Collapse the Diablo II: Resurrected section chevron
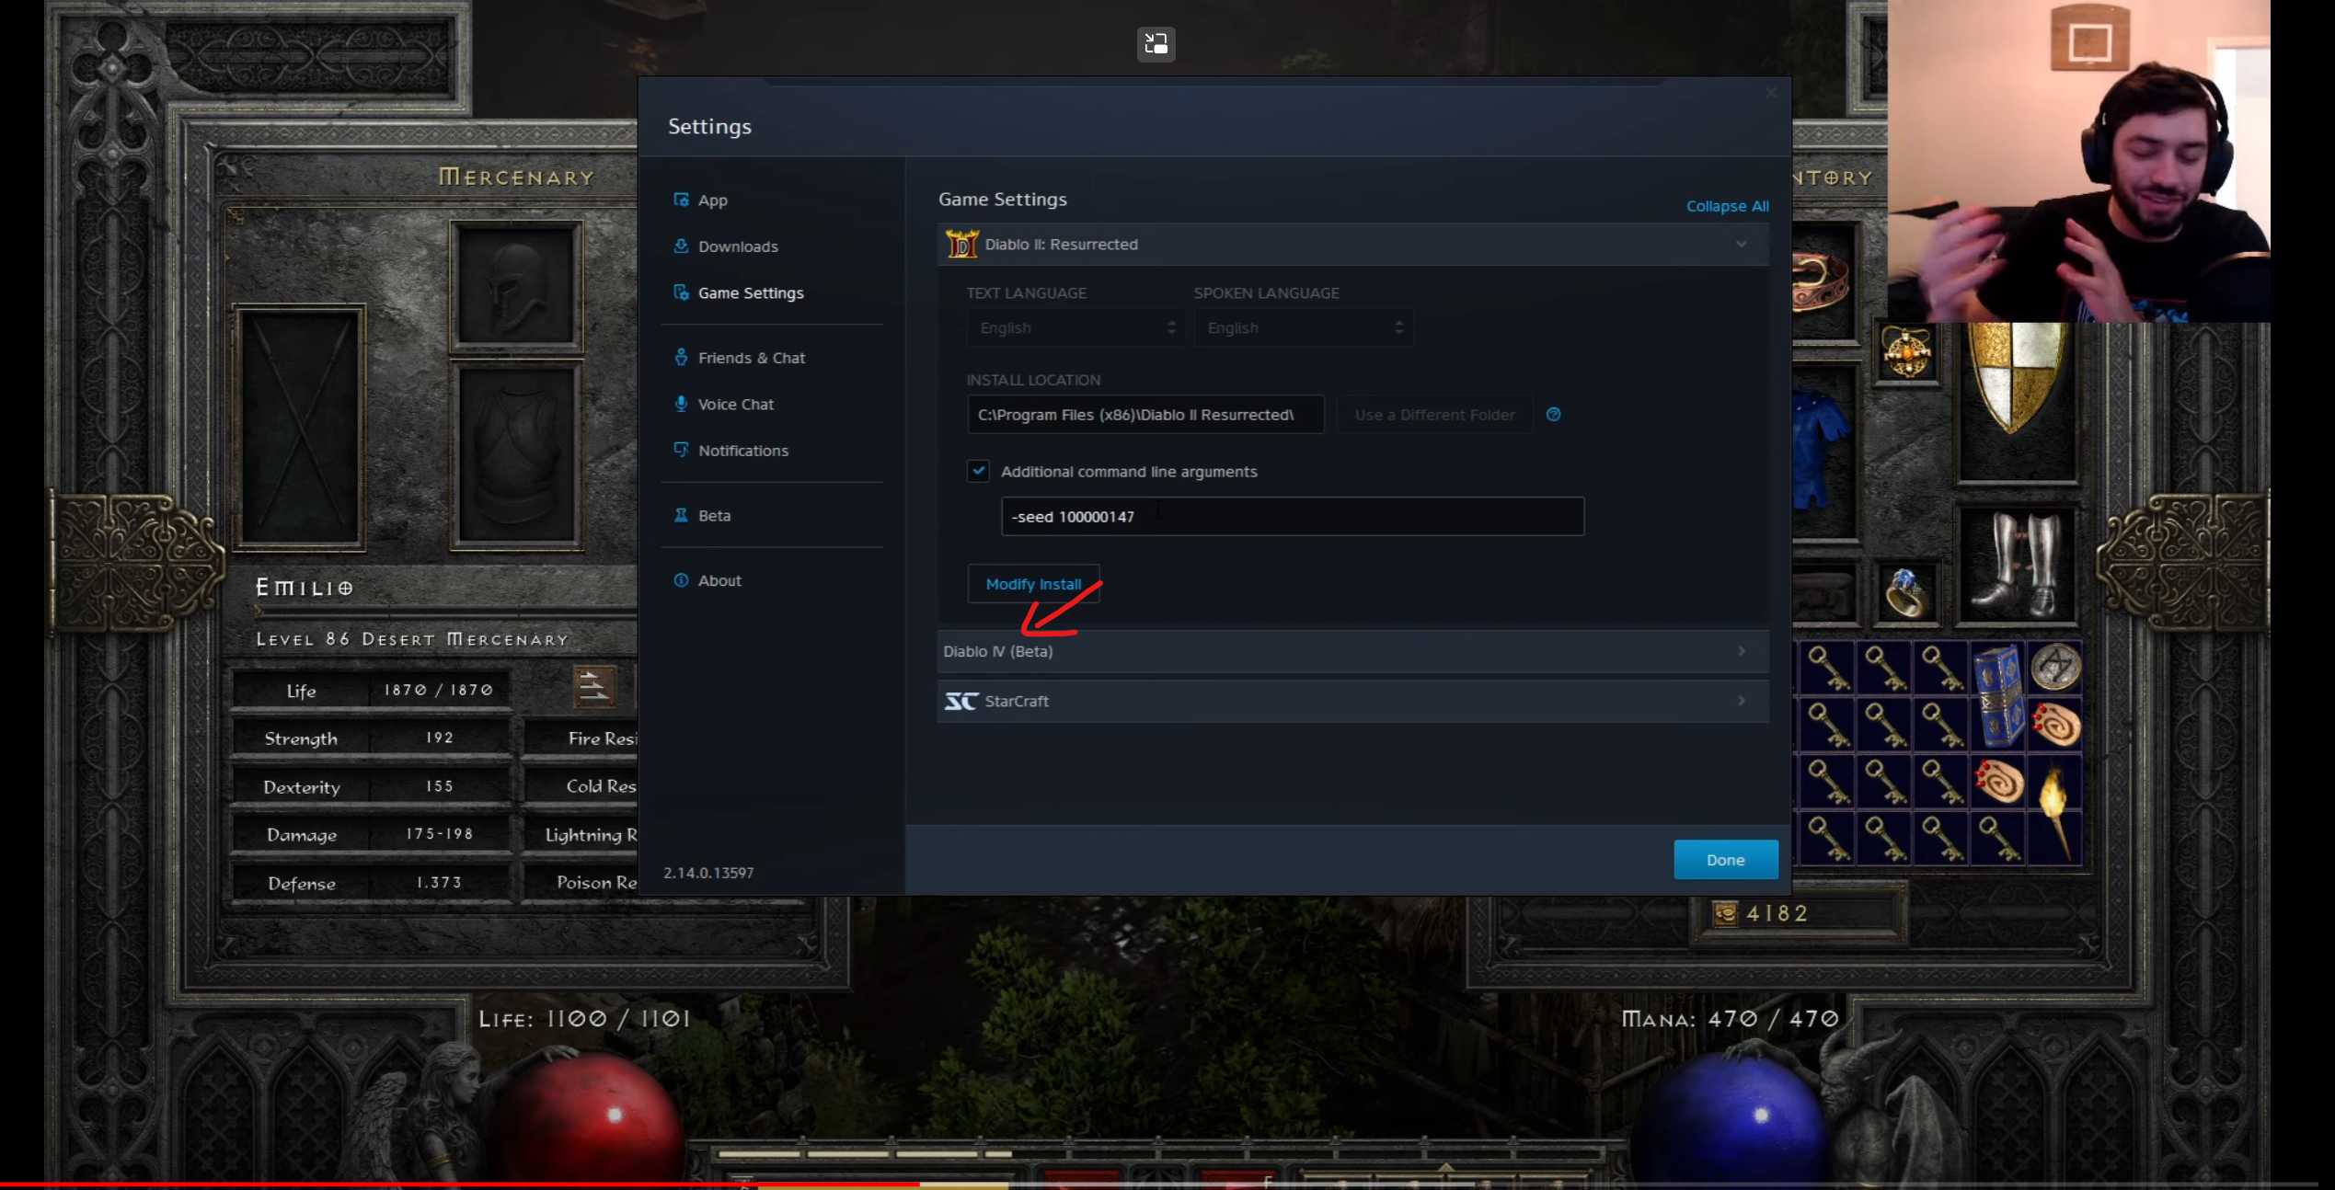The width and height of the screenshot is (2335, 1190). 1741,245
